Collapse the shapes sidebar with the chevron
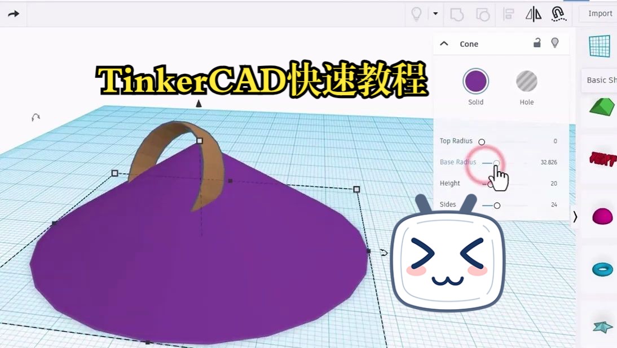This screenshot has width=617, height=348. click(576, 216)
